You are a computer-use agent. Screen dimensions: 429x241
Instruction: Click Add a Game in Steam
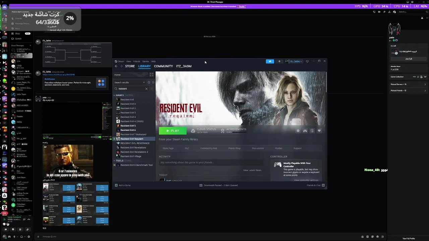coord(123,185)
